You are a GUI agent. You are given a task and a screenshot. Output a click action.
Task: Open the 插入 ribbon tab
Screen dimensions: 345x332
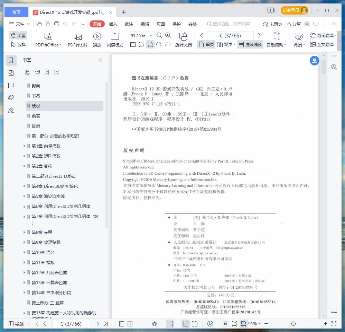click(113, 24)
